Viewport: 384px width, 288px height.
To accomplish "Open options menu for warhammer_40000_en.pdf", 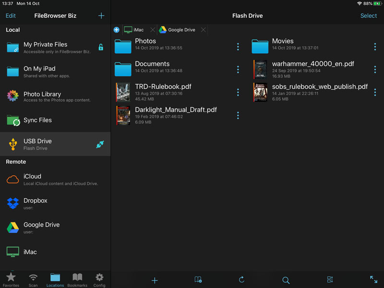I will coord(375,70).
